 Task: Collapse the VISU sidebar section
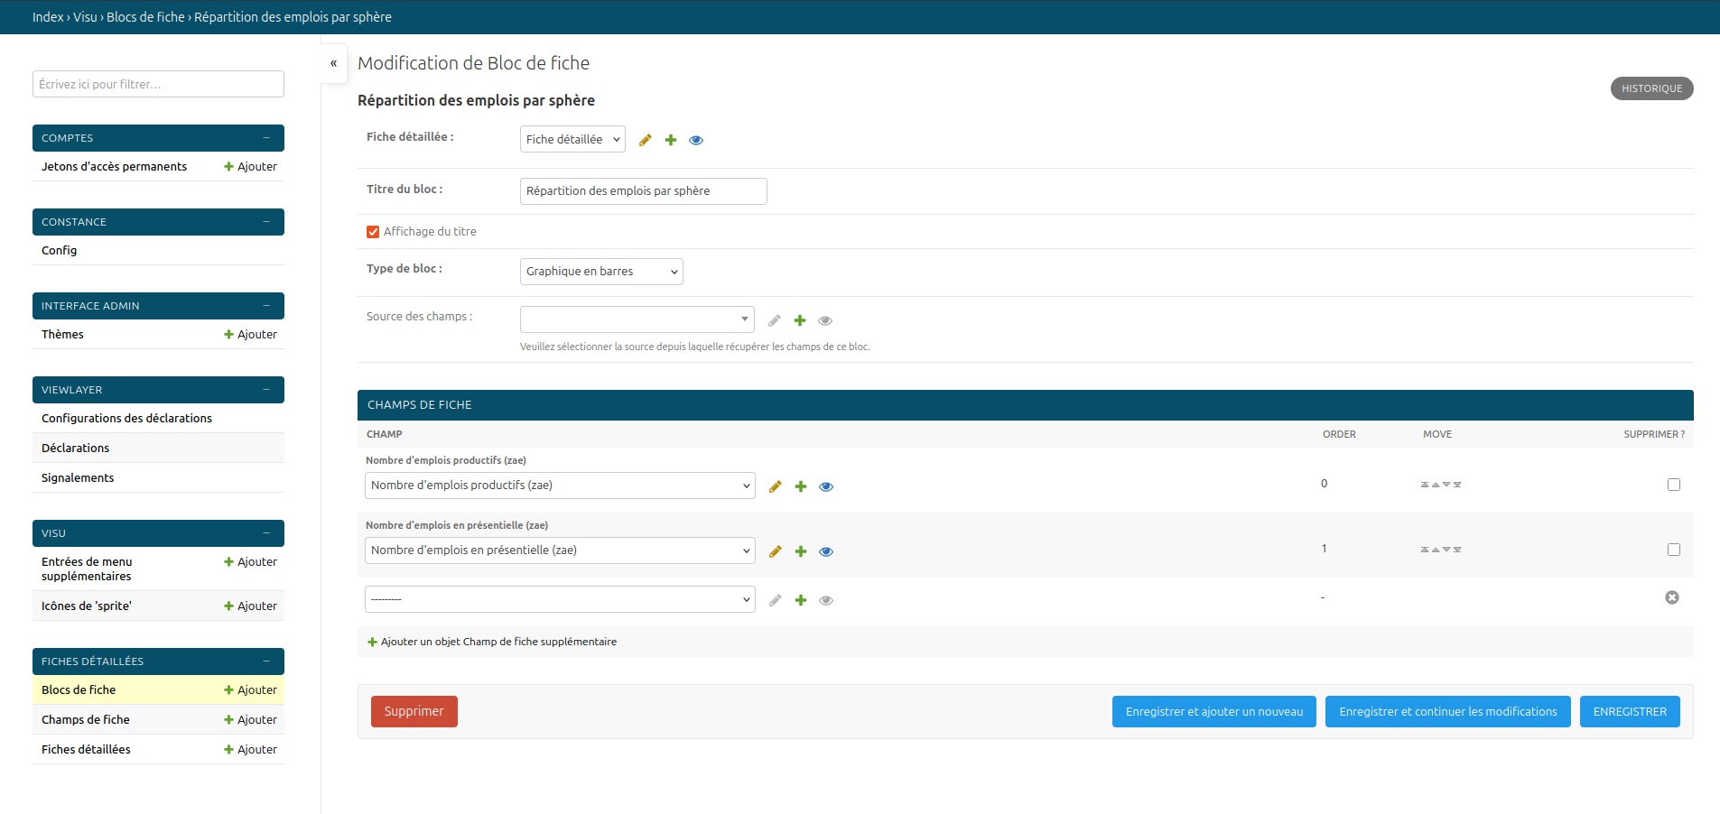pyautogui.click(x=266, y=533)
